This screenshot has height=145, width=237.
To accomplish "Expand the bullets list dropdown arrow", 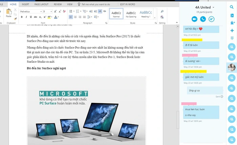I will tap(74, 11).
